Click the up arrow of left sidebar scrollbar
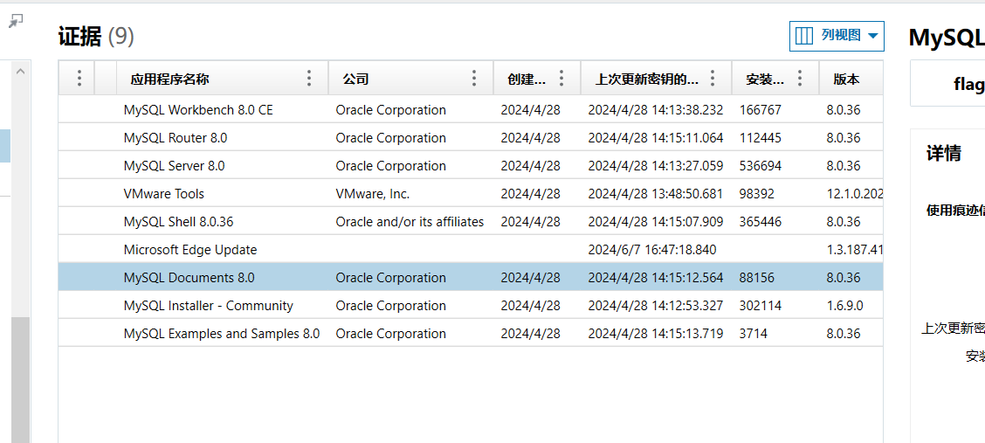This screenshot has height=443, width=985. click(20, 72)
